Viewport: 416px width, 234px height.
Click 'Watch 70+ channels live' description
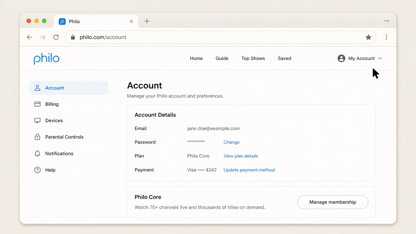pyautogui.click(x=200, y=207)
